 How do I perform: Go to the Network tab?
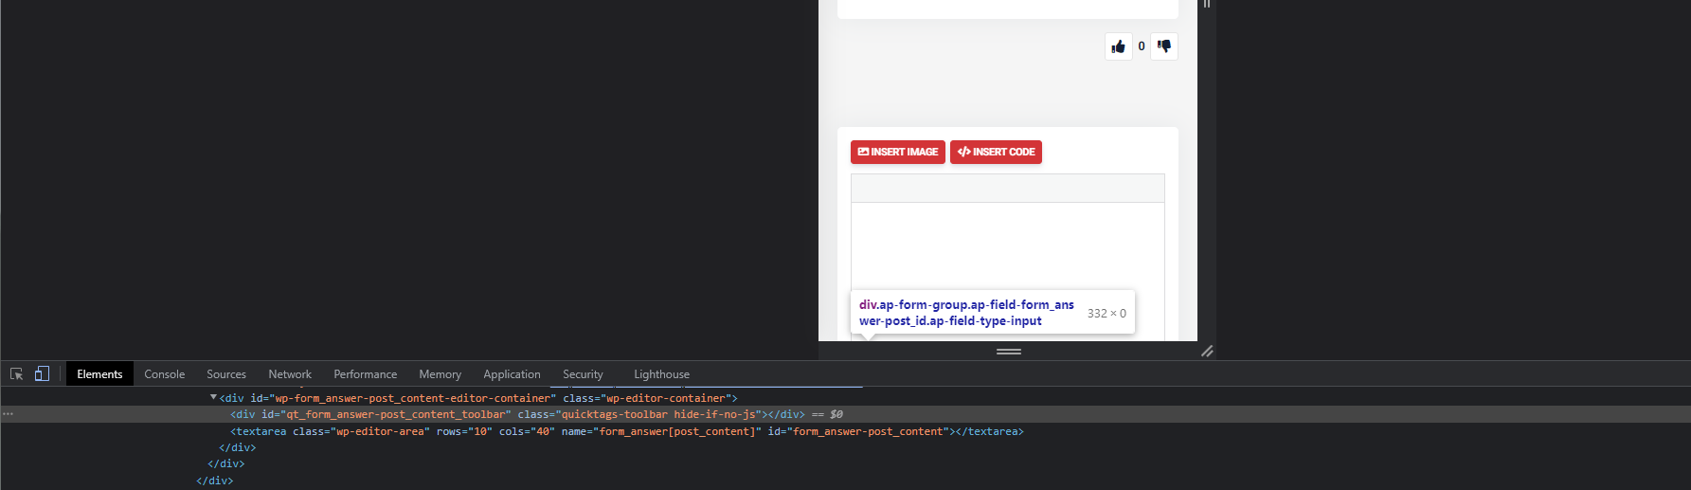pos(290,374)
